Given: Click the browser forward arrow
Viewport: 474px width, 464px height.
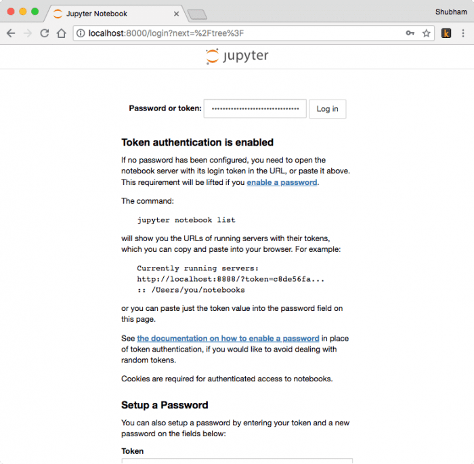Looking at the screenshot, I should coord(28,33).
